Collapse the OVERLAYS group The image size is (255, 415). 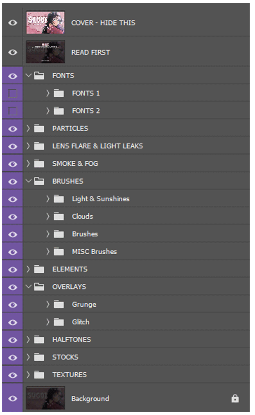29,286
